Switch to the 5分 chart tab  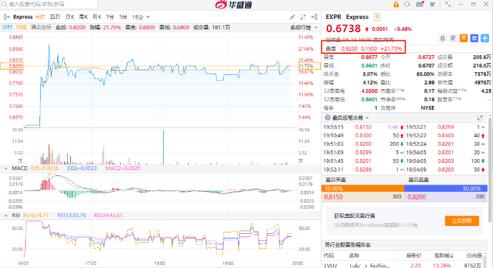point(124,17)
